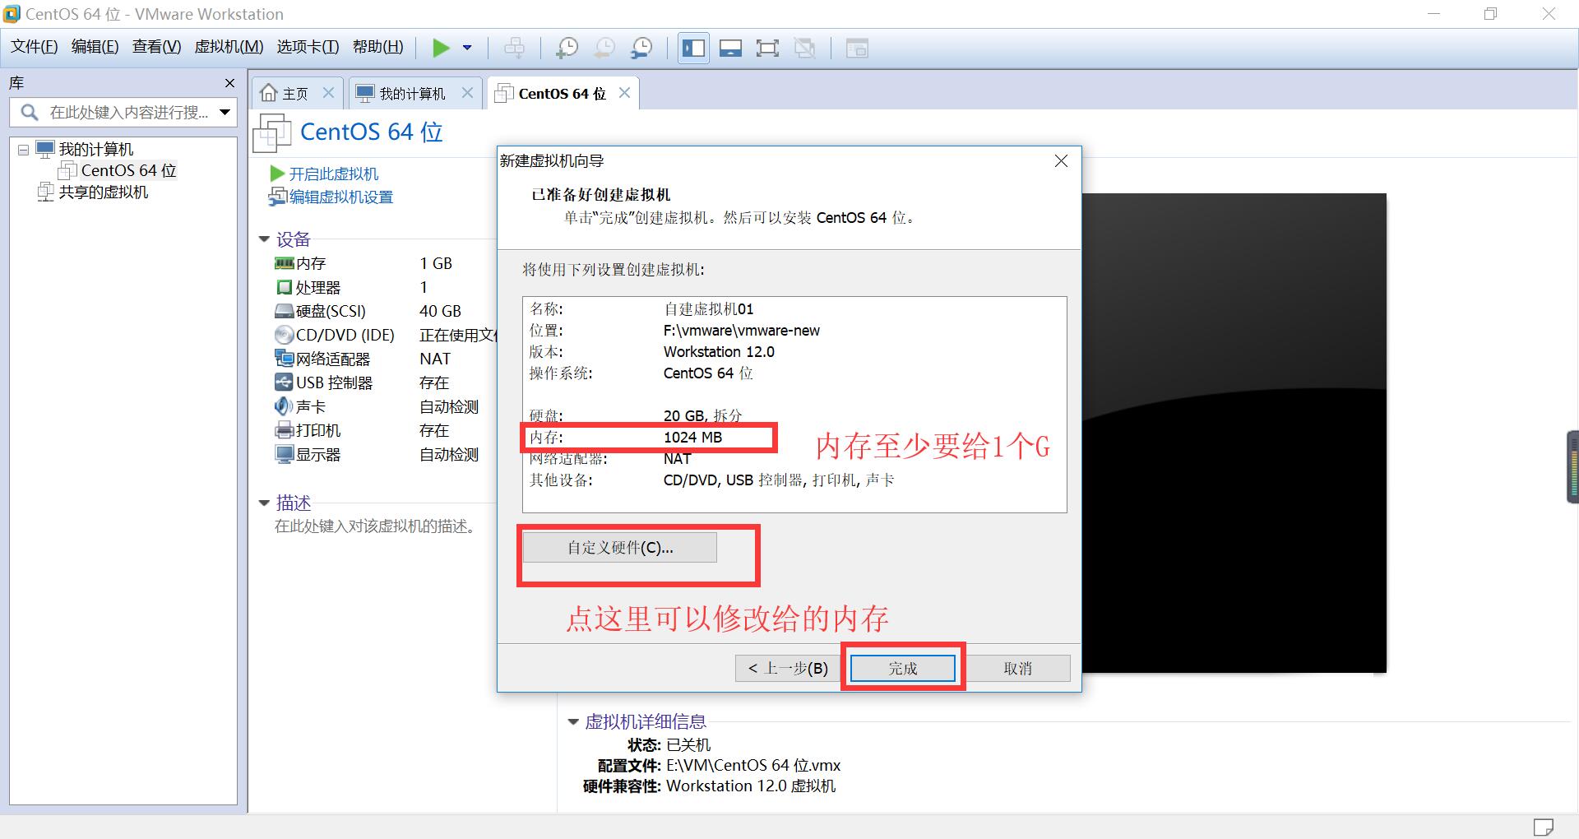Screen dimensions: 1579x839
Task: Click the large CentOS 64 位 VM icon
Action: tap(272, 133)
